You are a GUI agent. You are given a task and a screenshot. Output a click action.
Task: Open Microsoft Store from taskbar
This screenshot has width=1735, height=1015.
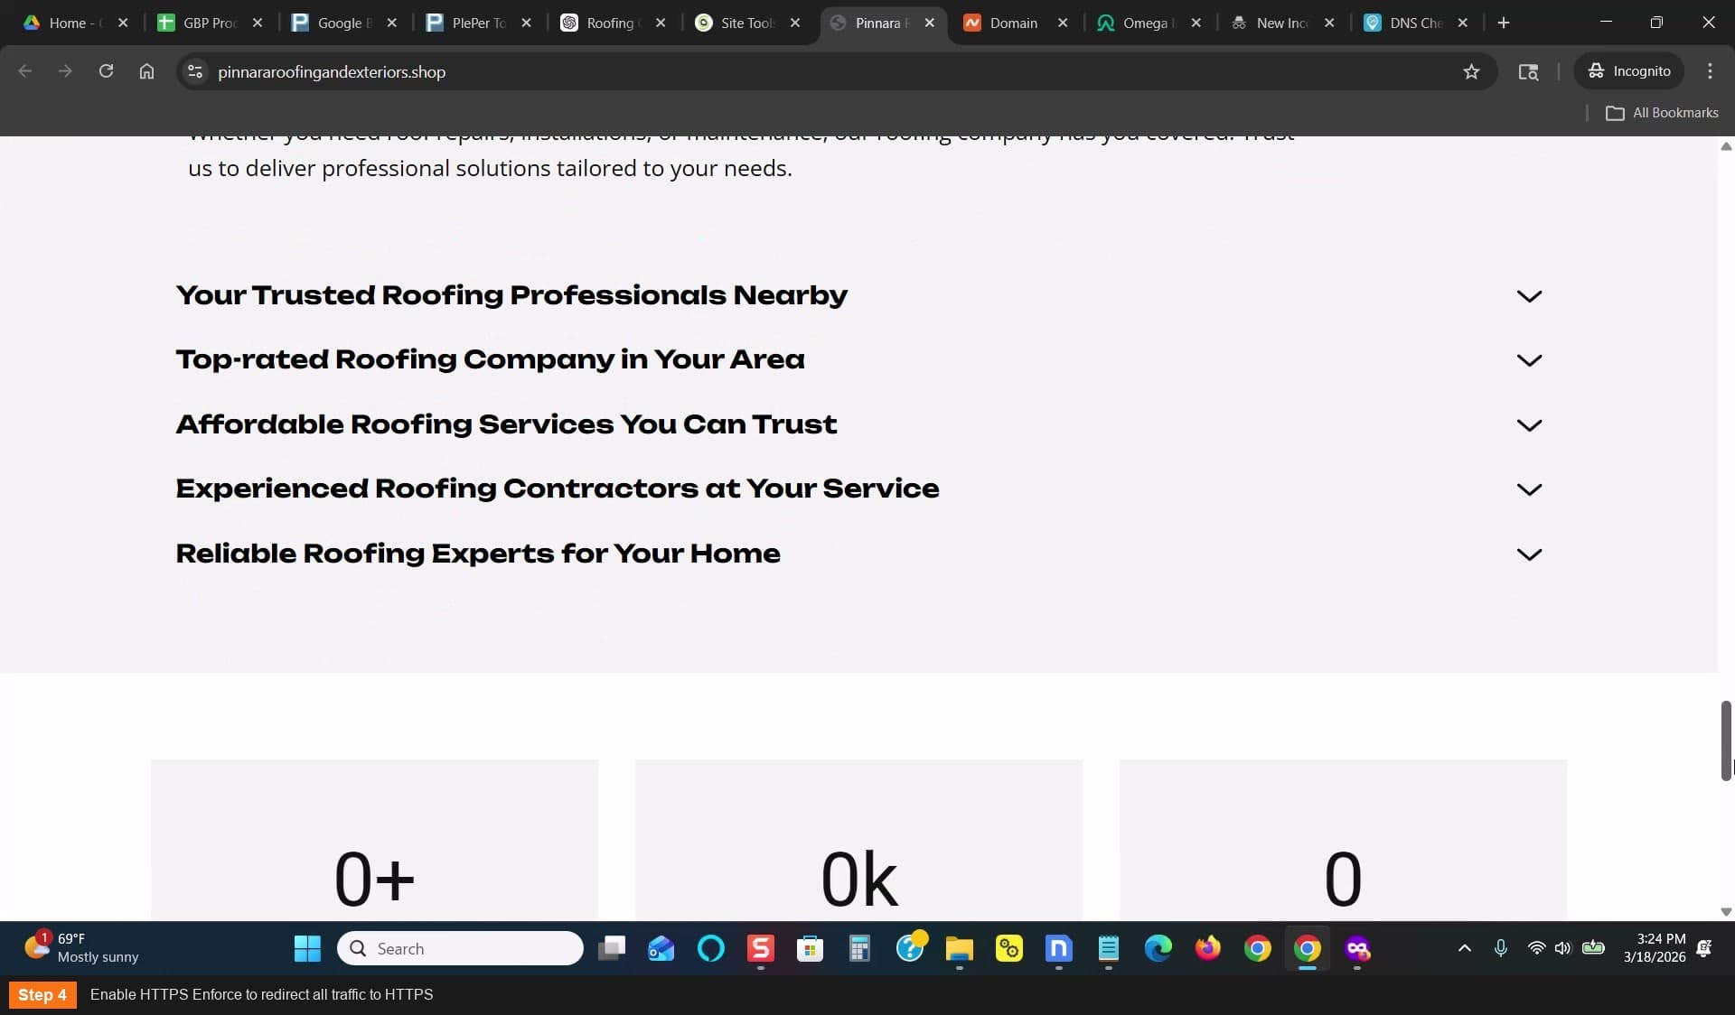[x=811, y=948]
